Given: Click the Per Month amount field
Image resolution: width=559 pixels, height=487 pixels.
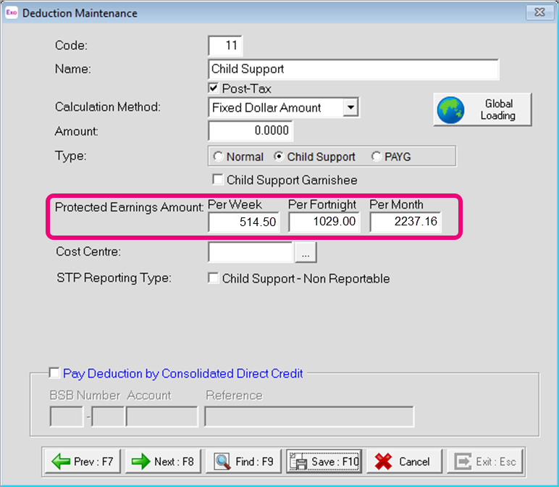Looking at the screenshot, I should point(405,222).
